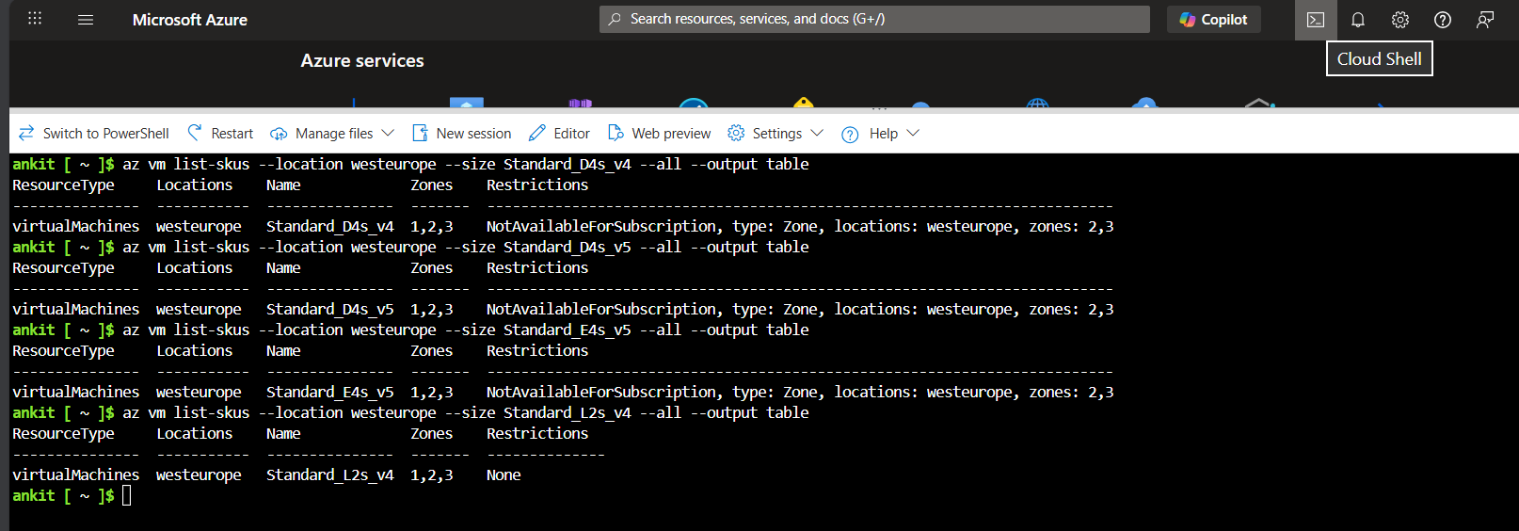Viewport: 1519px width, 531px height.
Task: Click the New session document icon
Action: click(x=420, y=133)
